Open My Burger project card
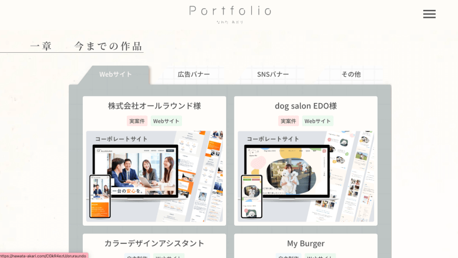This screenshot has height=258, width=458. click(x=305, y=246)
